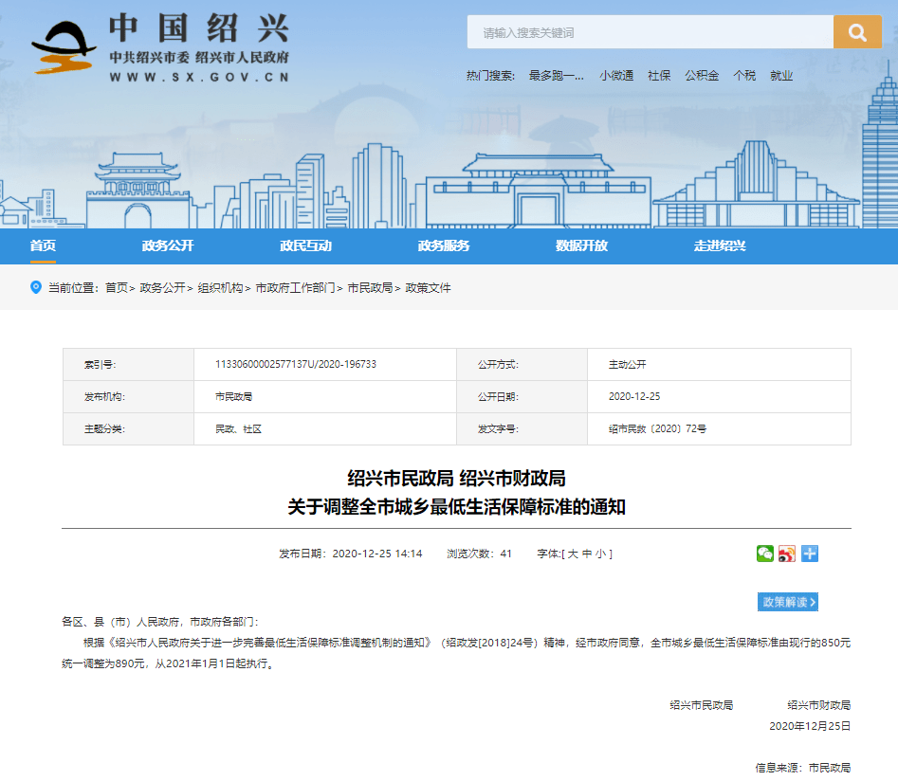Screen dimensions: 898x781
Task: Click the orange search magnifier button
Action: (x=857, y=33)
